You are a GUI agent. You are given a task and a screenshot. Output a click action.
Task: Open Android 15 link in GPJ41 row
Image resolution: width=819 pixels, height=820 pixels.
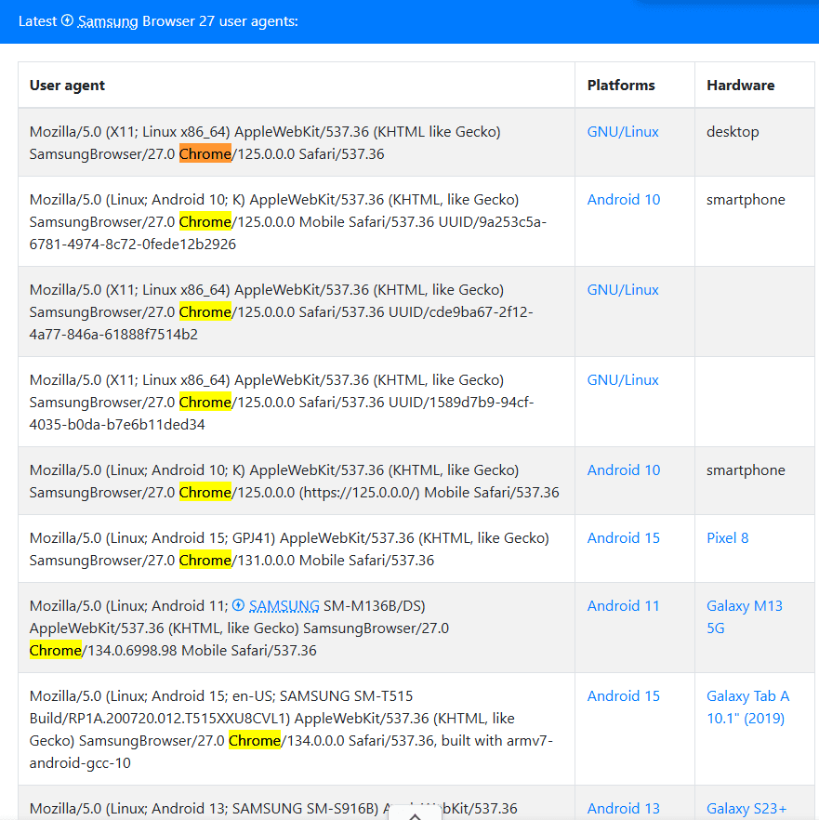[624, 538]
